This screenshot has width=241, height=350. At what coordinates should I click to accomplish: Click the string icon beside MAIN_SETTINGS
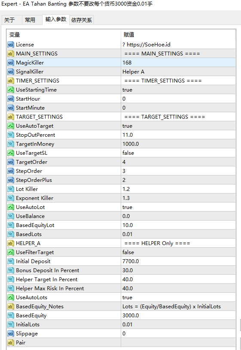click(10, 54)
